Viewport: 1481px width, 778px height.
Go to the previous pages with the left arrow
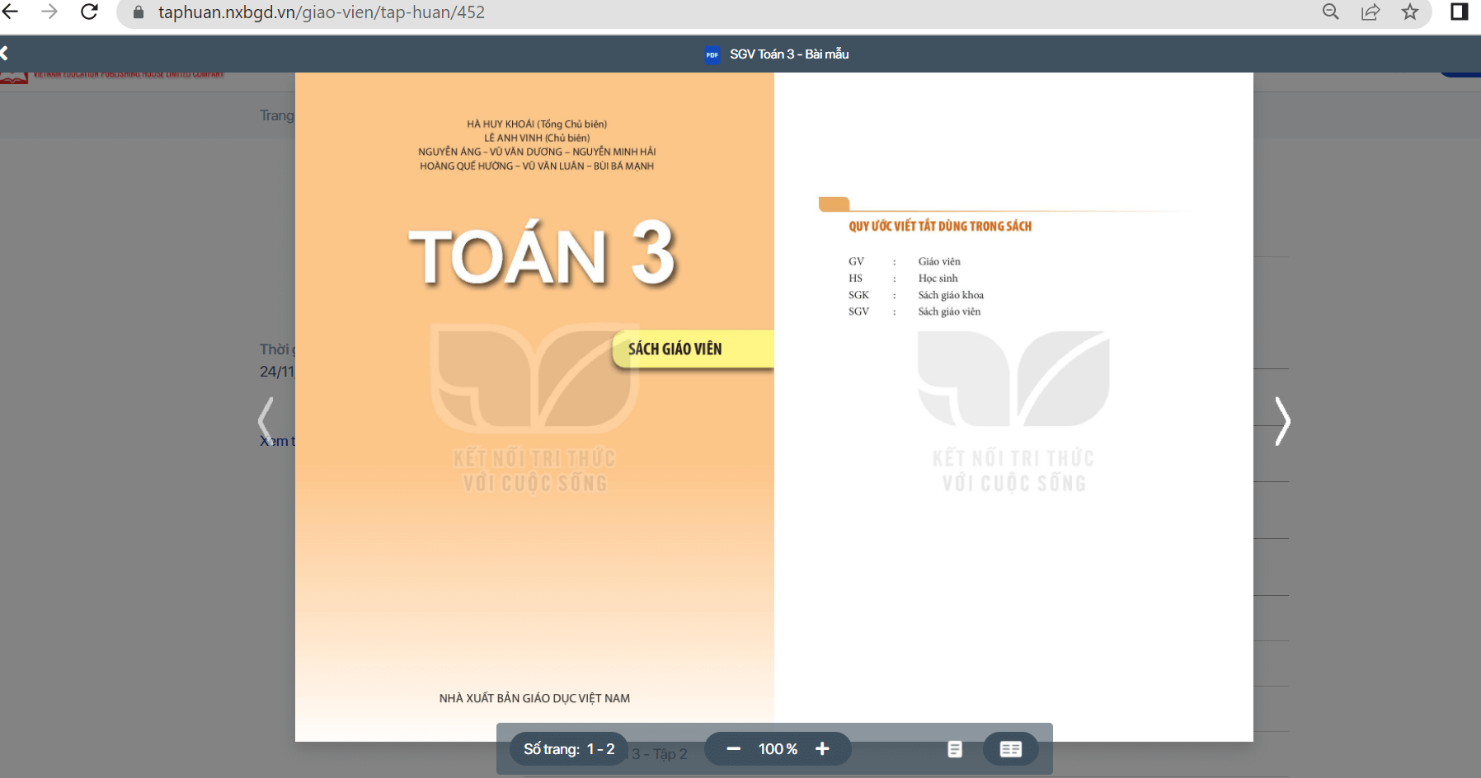point(266,422)
